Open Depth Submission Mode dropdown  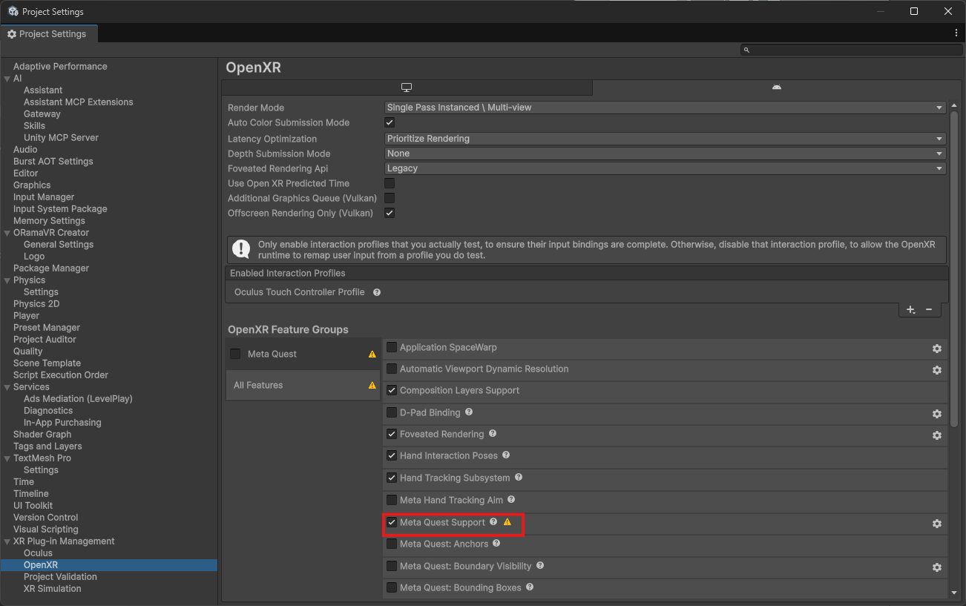[665, 154]
